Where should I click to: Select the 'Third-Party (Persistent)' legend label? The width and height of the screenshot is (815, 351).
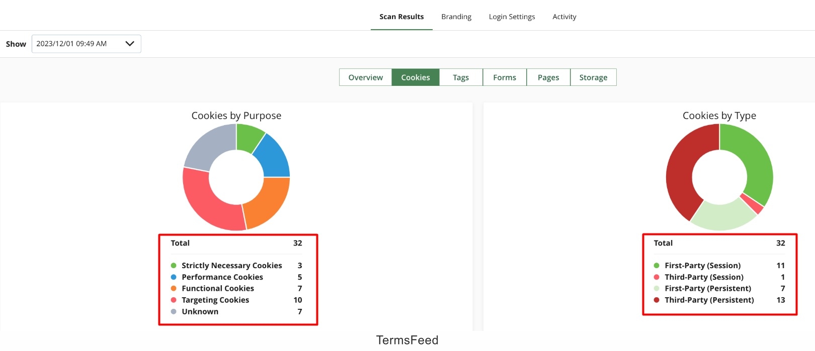[709, 300]
